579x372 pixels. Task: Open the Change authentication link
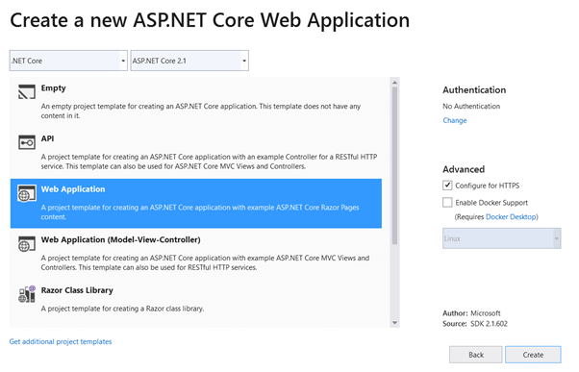(455, 121)
